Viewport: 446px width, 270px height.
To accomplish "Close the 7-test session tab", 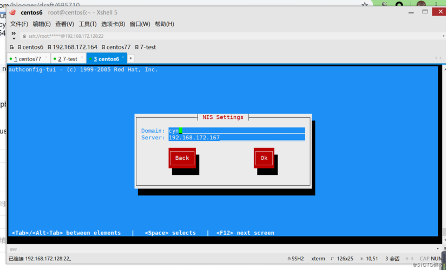I will point(82,57).
